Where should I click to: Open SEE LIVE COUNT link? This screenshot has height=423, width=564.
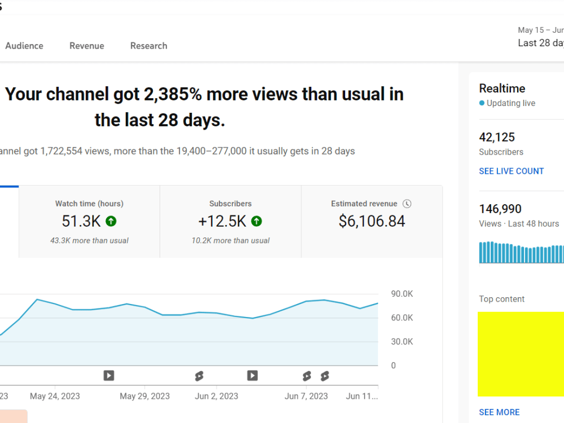pyautogui.click(x=511, y=171)
